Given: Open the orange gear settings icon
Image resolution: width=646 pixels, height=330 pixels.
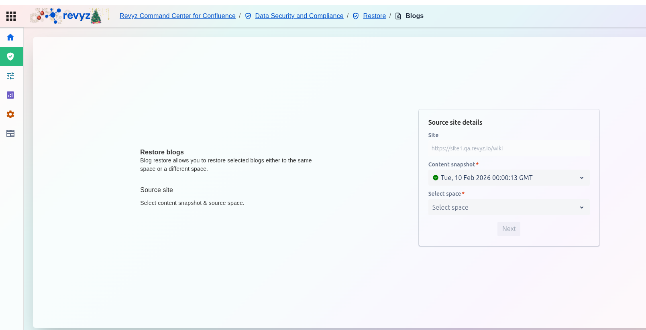Looking at the screenshot, I should [x=11, y=114].
